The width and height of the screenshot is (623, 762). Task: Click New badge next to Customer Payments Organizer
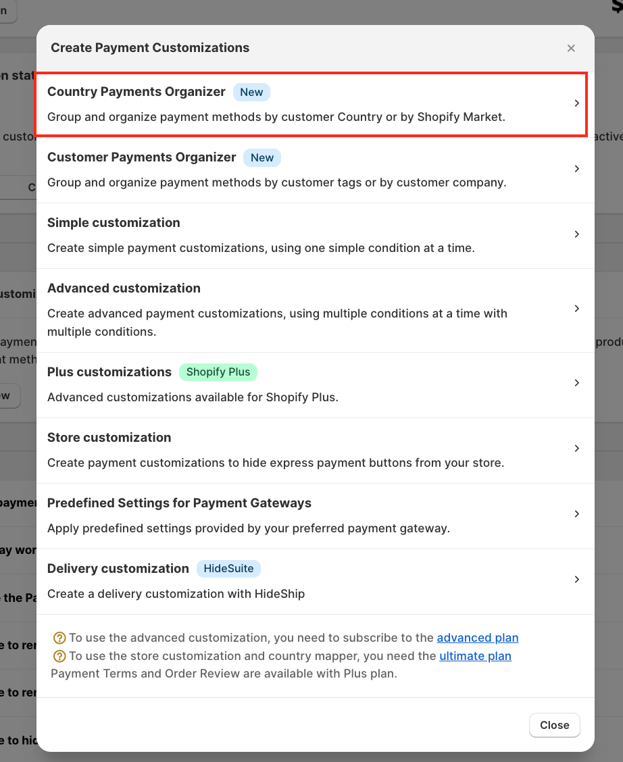tap(262, 157)
